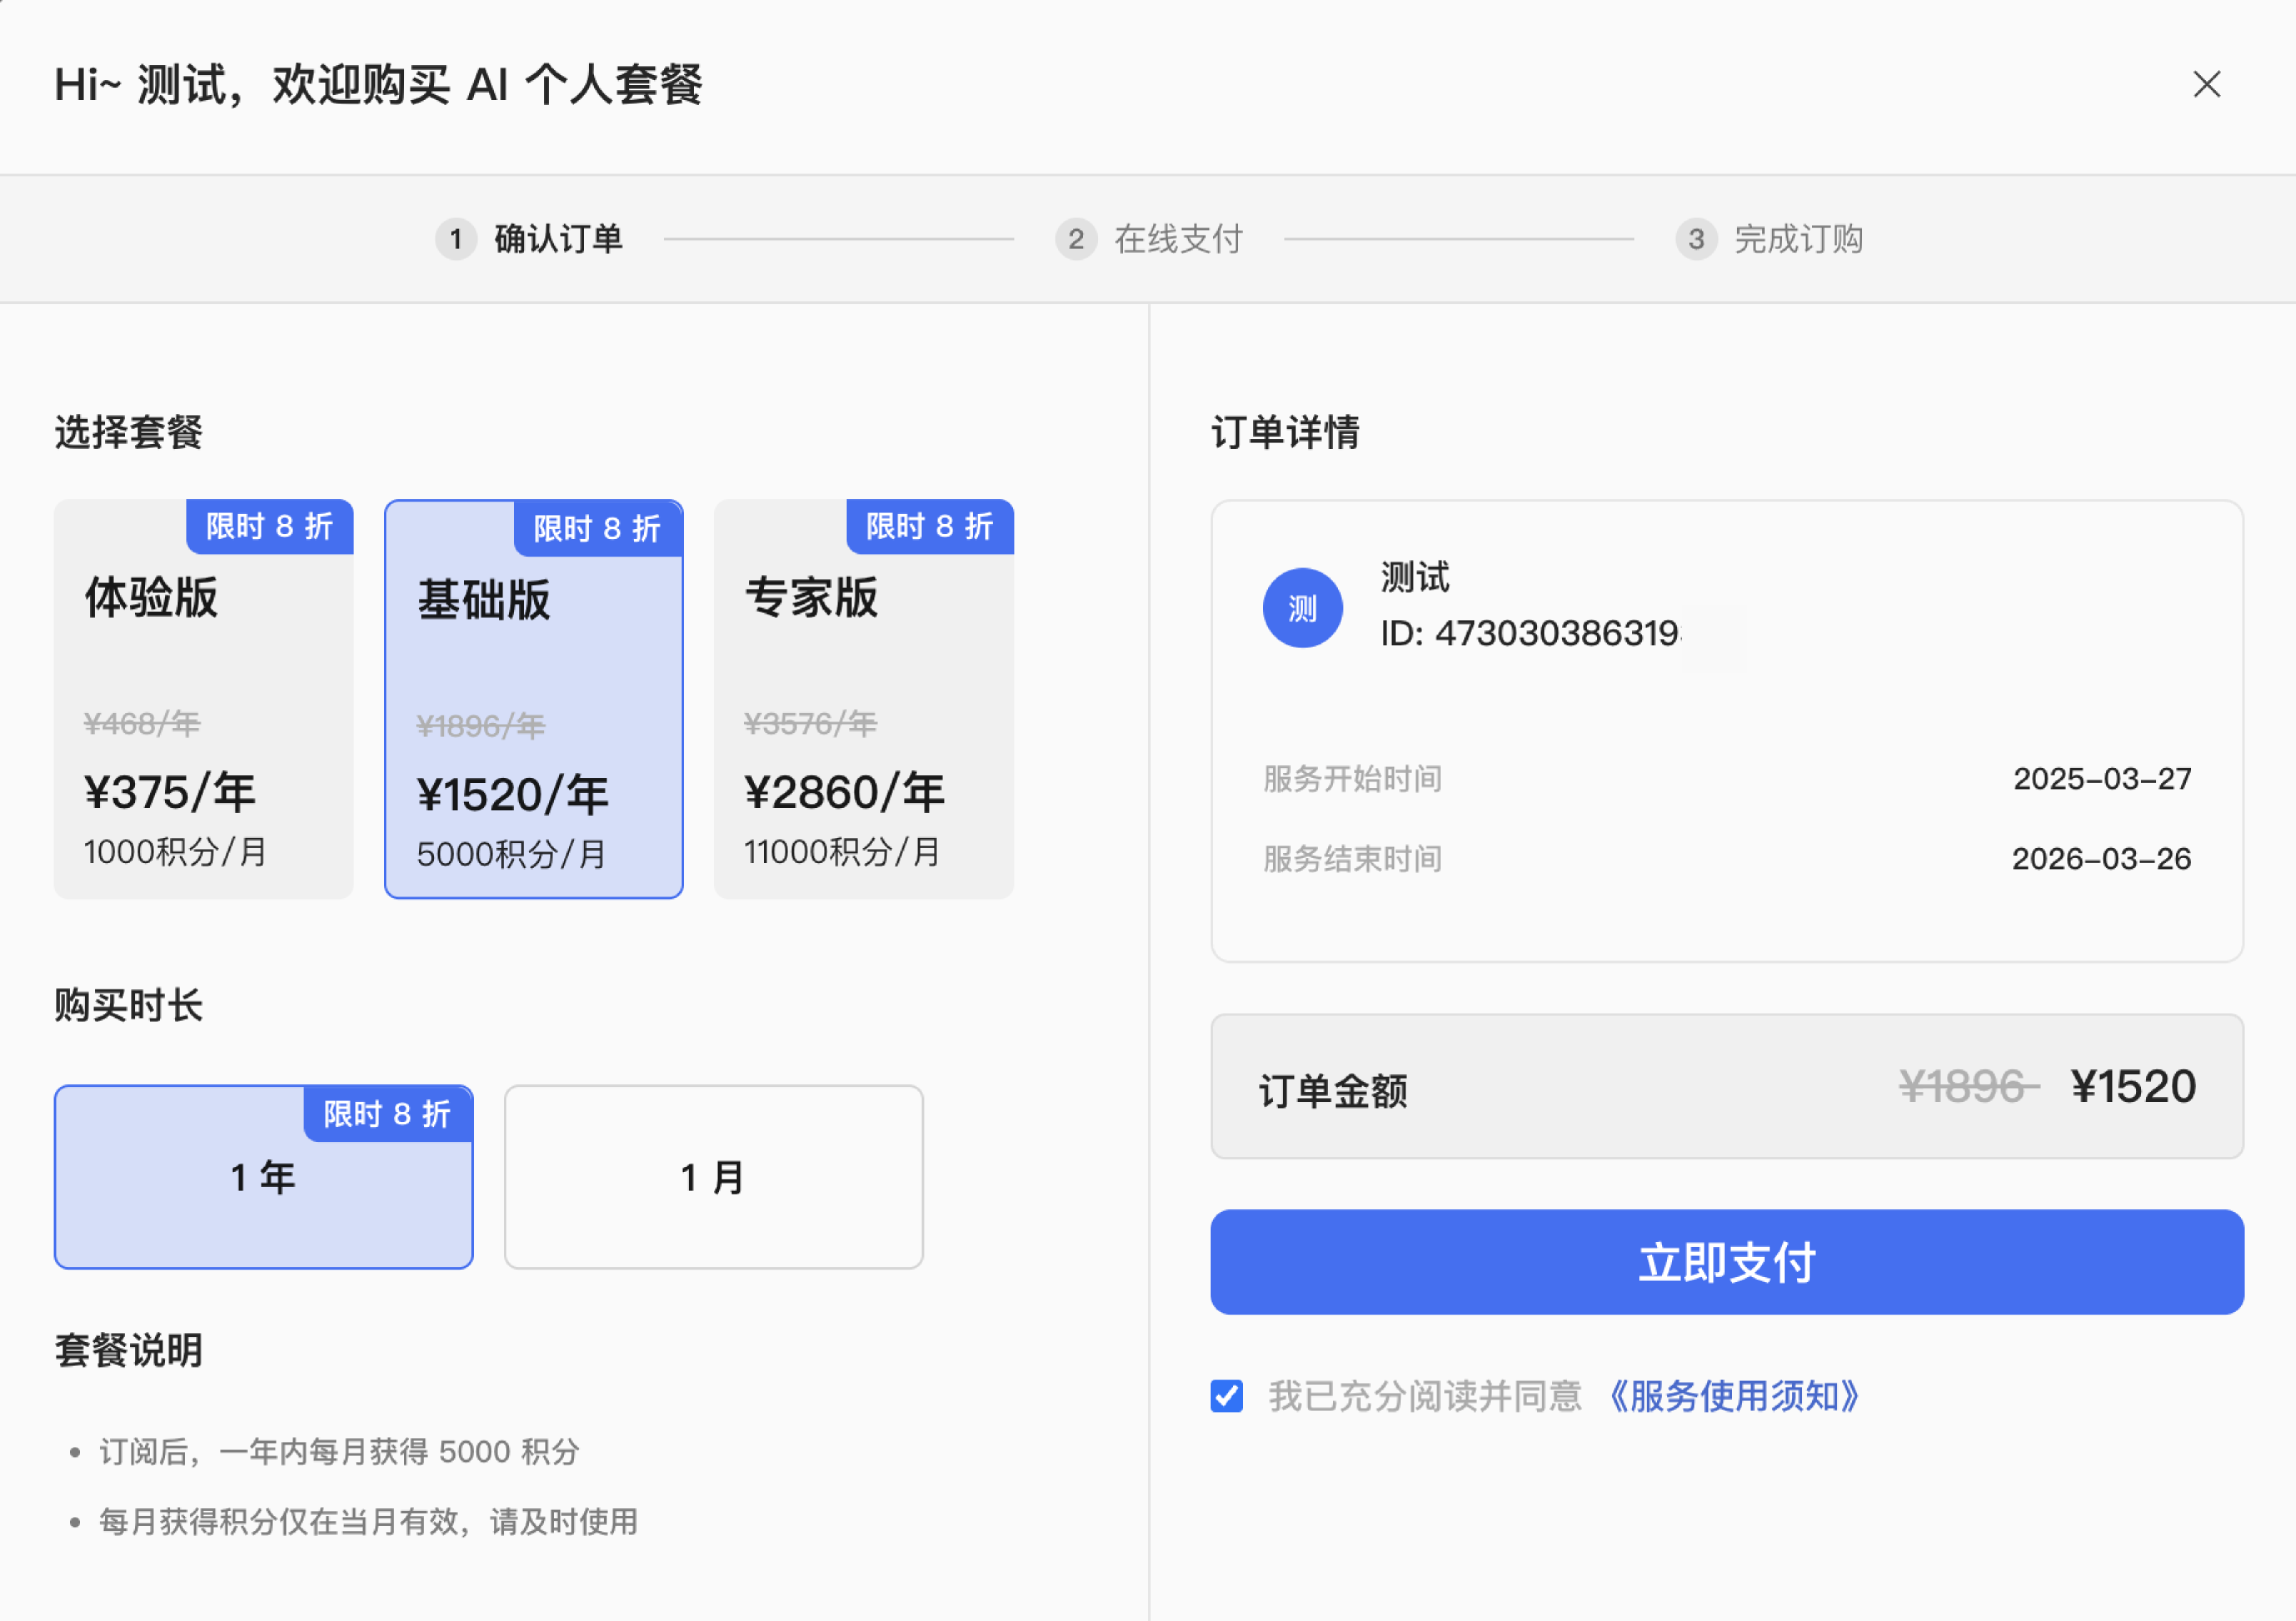Viewport: 2296px width, 1621px height.
Task: Select the 基础版 plan card
Action: pyautogui.click(x=534, y=699)
